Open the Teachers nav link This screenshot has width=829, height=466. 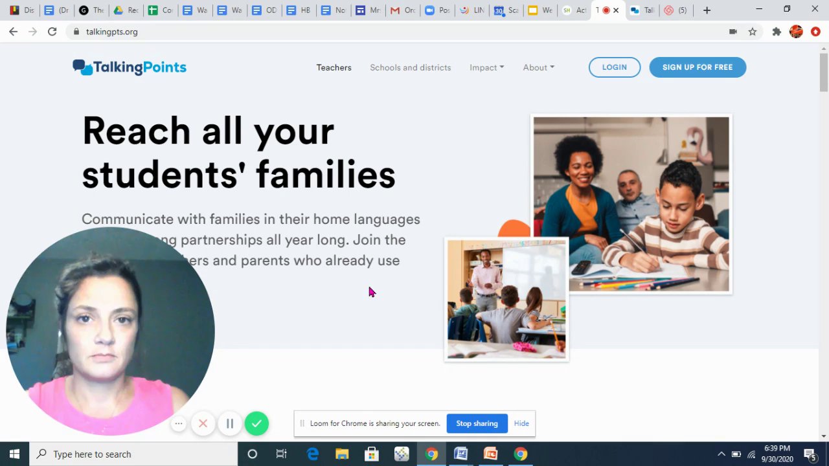(334, 67)
